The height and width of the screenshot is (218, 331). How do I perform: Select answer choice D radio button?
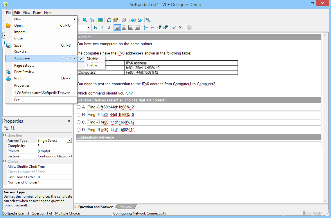click(x=78, y=130)
